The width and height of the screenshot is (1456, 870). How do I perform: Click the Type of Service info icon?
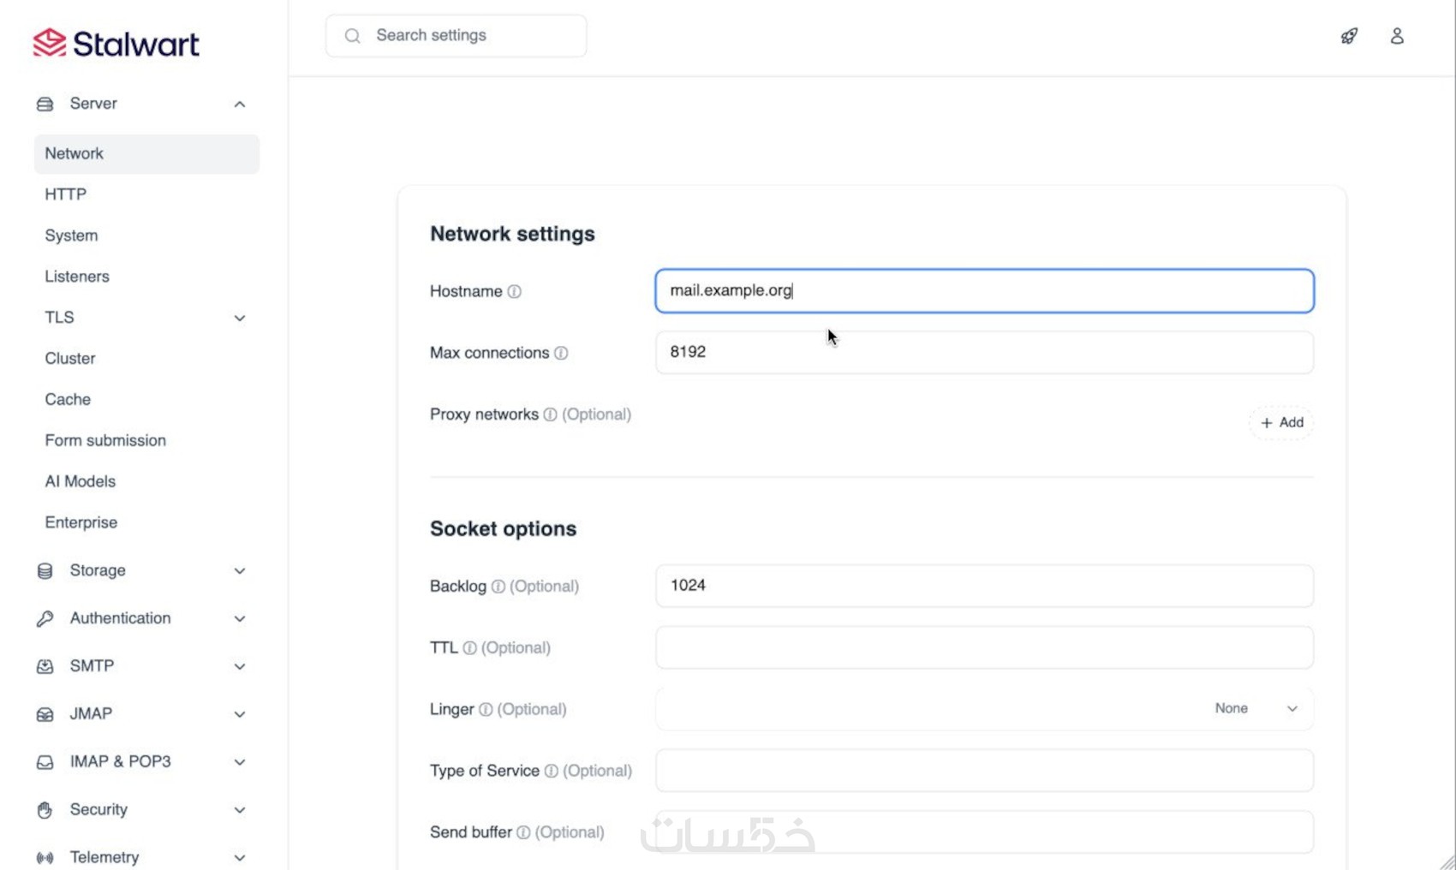click(x=552, y=772)
